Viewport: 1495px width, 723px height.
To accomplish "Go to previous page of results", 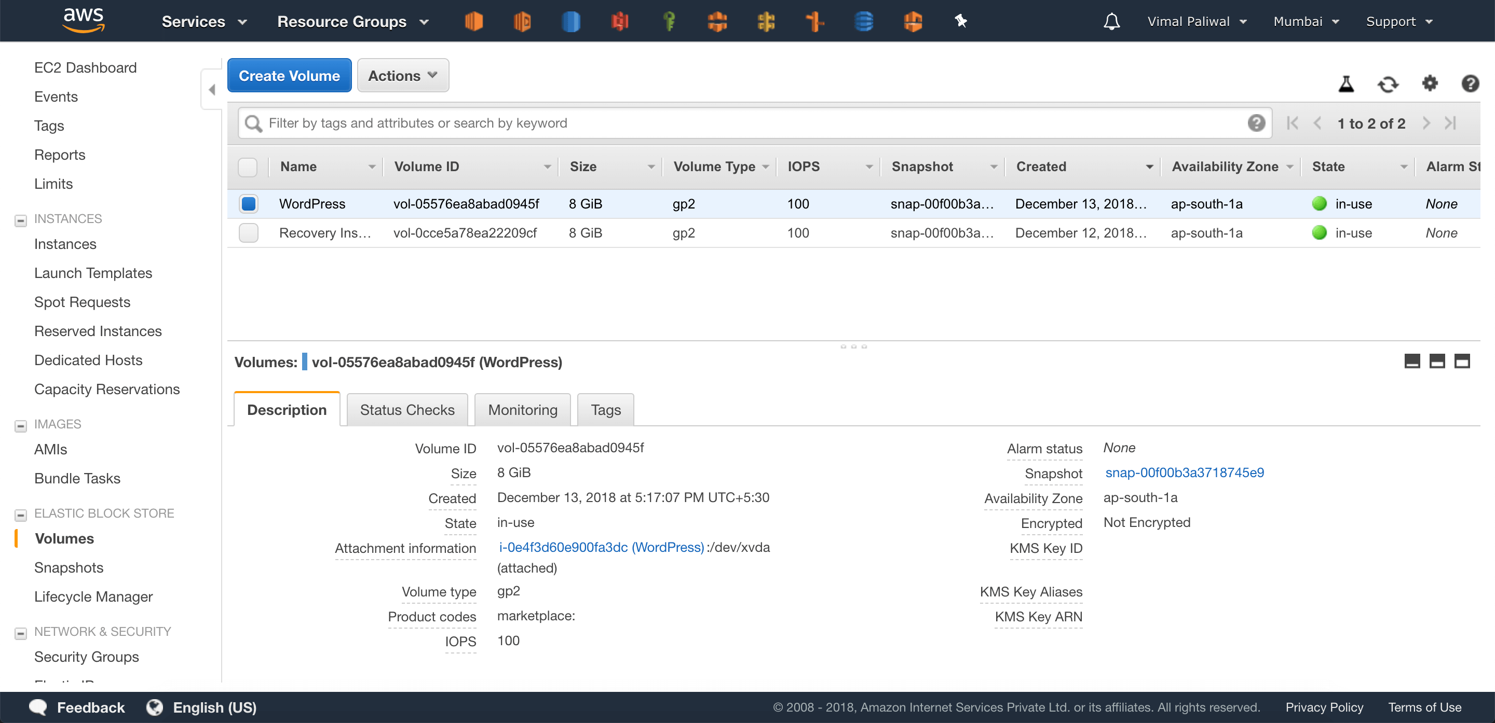I will 1317,123.
